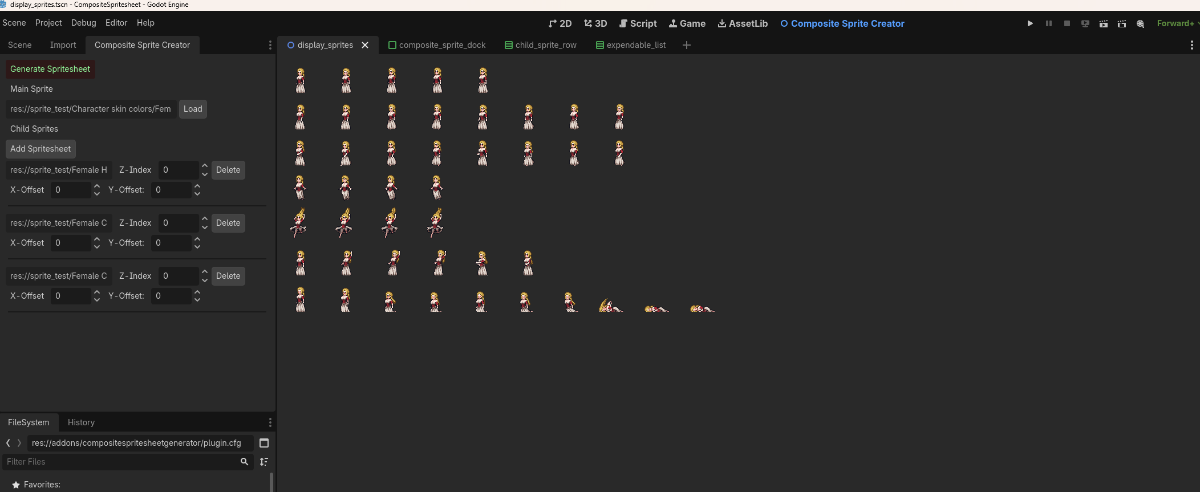Open the Game workspace

point(687,23)
